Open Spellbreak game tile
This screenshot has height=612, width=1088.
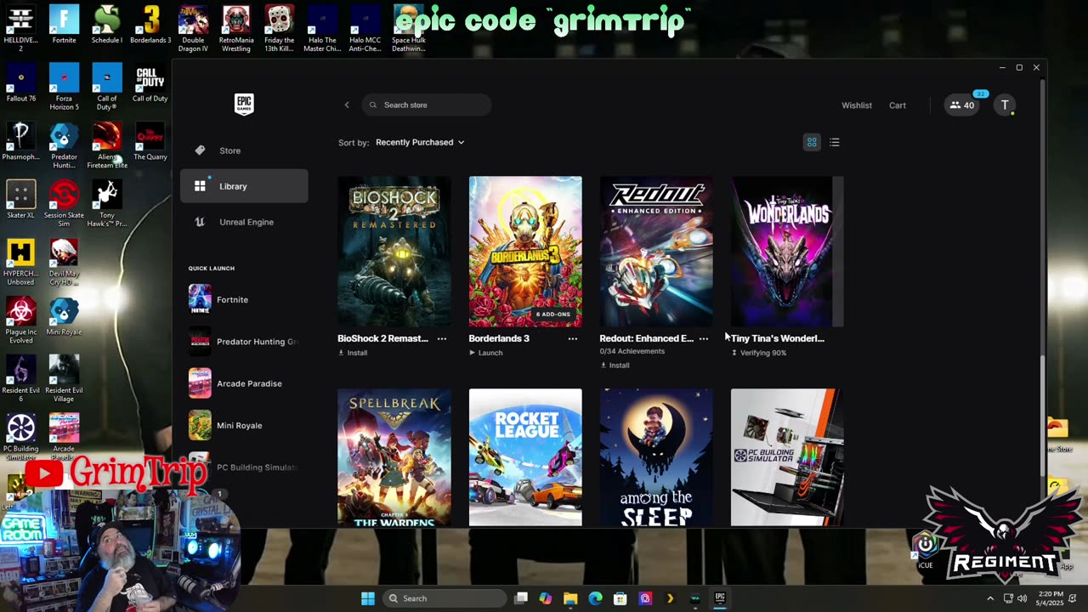coord(394,457)
